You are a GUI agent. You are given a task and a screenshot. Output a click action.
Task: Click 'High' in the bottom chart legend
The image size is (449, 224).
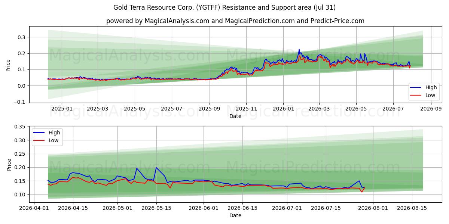point(55,133)
